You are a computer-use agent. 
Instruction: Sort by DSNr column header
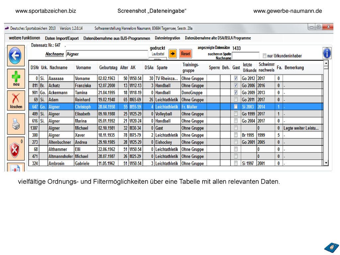click(35, 67)
